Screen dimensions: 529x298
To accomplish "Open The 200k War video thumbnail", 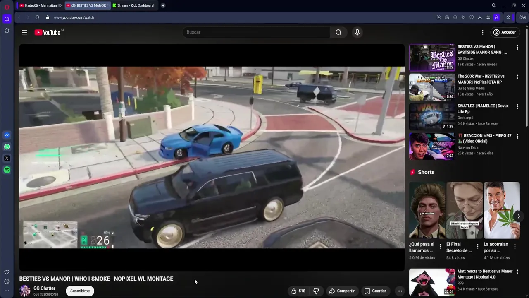I will click(432, 87).
